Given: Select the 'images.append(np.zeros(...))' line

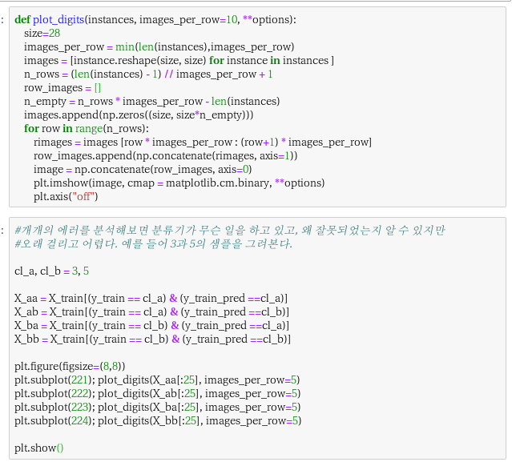Looking at the screenshot, I should tap(139, 115).
